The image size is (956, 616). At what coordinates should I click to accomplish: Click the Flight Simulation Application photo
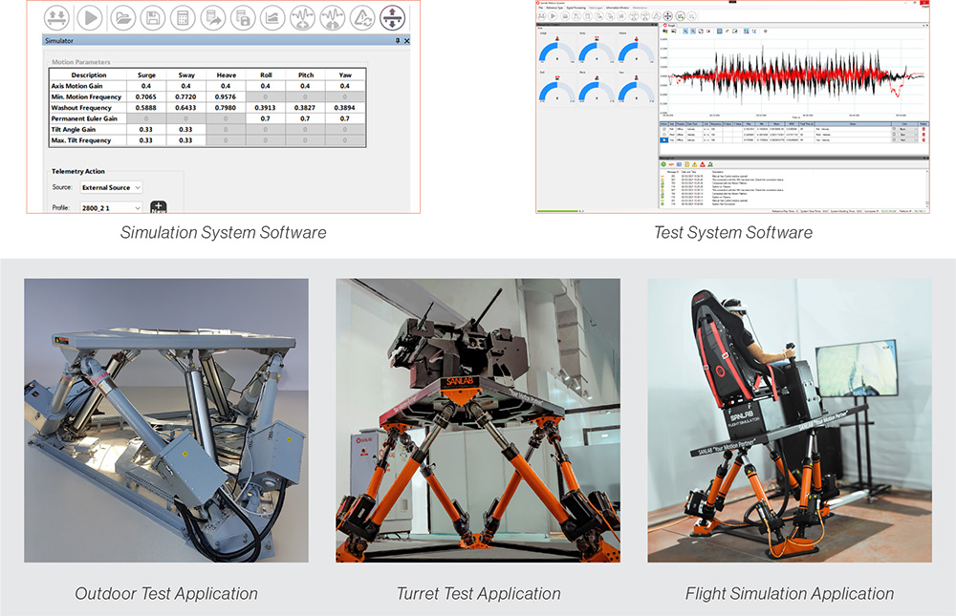coord(789,420)
